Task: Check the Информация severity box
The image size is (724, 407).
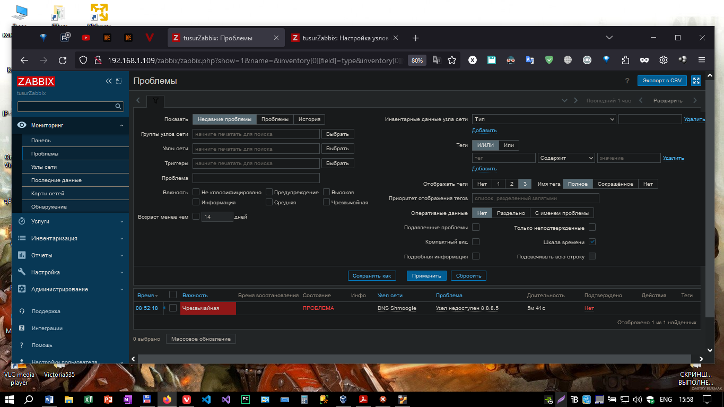Action: 196,202
